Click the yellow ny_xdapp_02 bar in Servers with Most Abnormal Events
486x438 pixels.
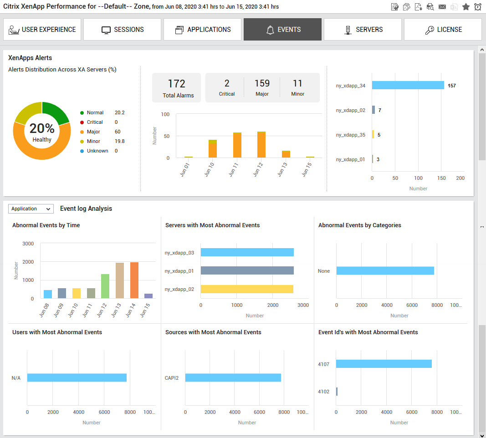pos(247,289)
